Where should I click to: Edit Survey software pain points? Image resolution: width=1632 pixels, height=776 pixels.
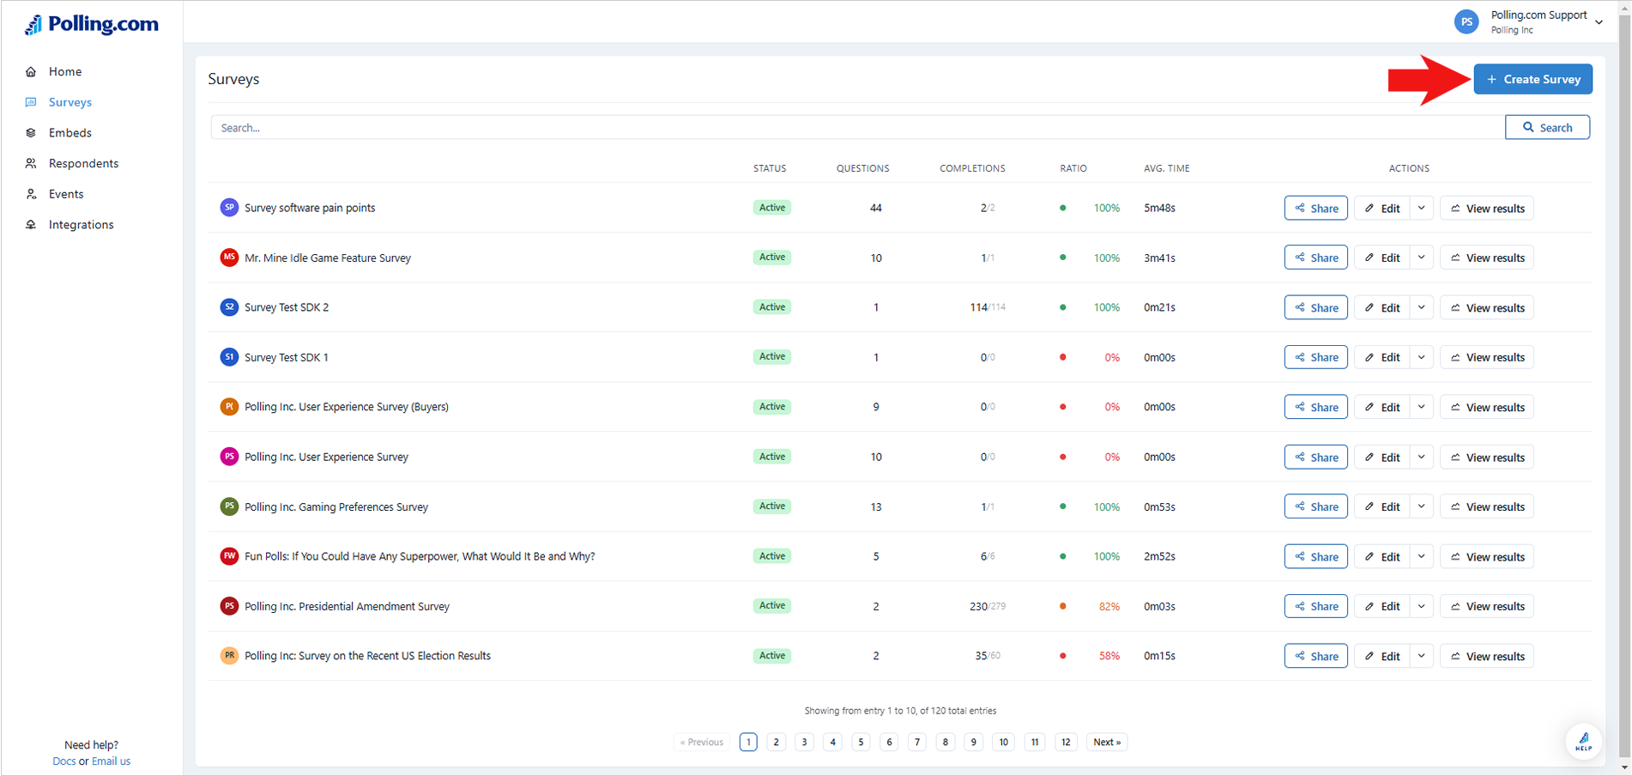tap(1381, 208)
